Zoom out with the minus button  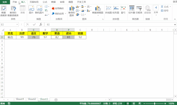click(144, 104)
